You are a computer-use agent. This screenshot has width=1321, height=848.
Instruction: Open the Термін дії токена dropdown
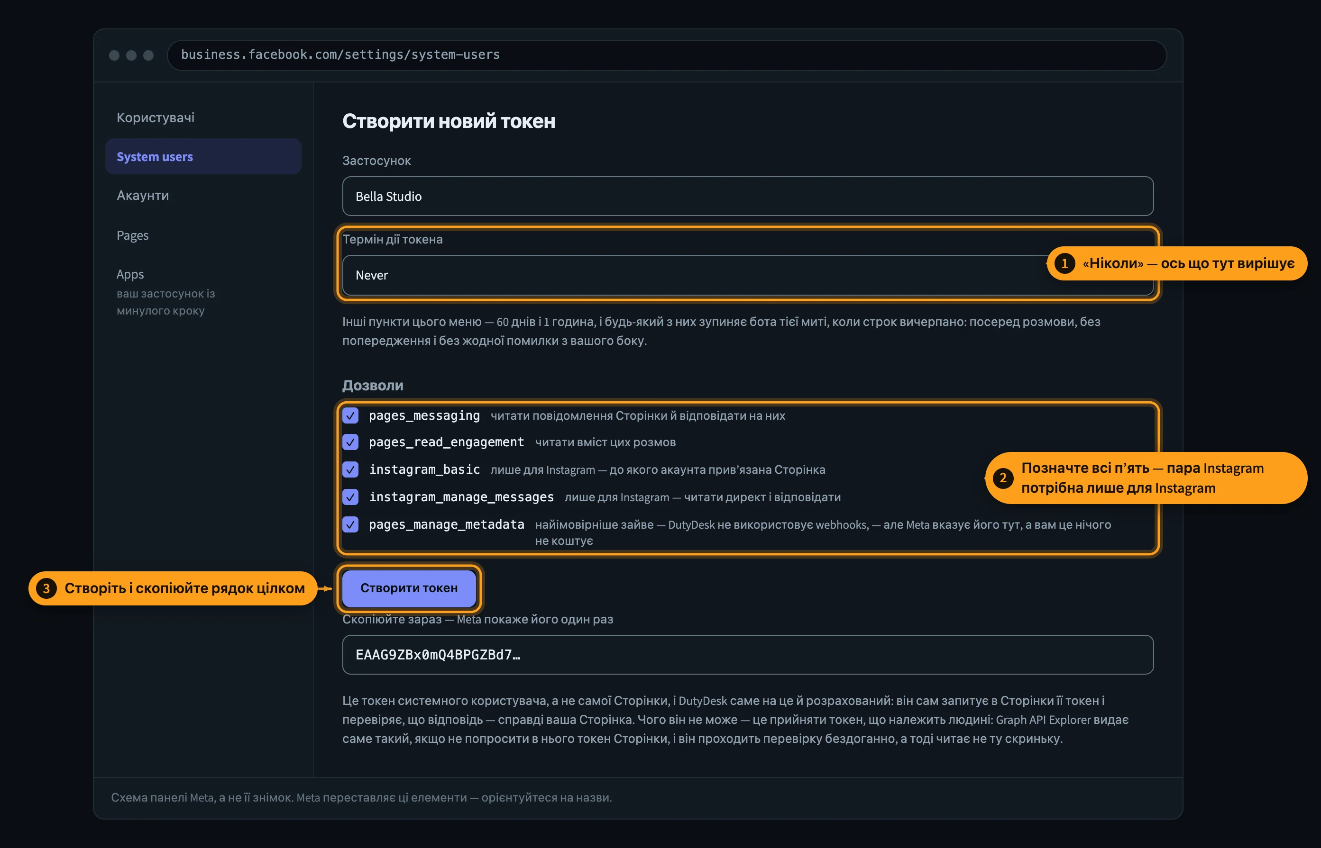click(x=747, y=275)
